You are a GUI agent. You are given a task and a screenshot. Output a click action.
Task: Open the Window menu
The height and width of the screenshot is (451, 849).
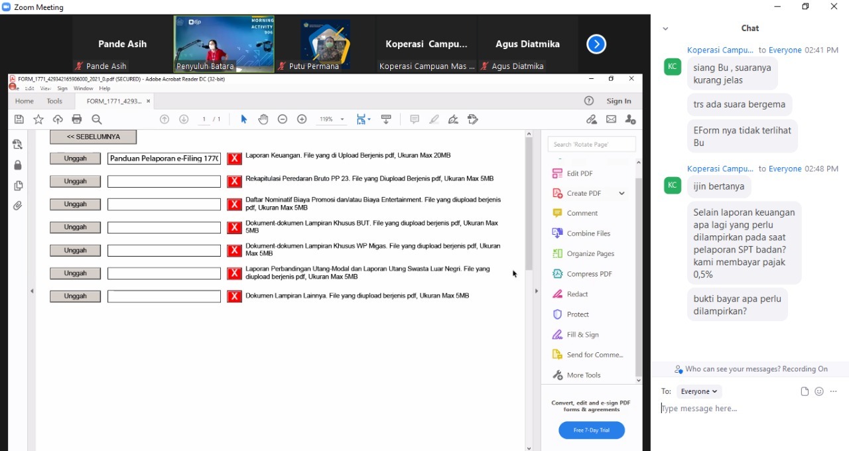(x=83, y=88)
